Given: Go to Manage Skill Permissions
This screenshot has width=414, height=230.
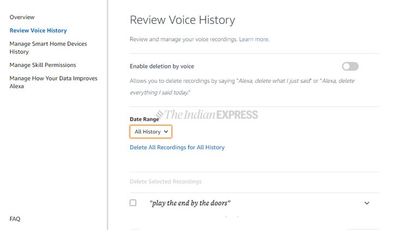Looking at the screenshot, I should (x=43, y=65).
